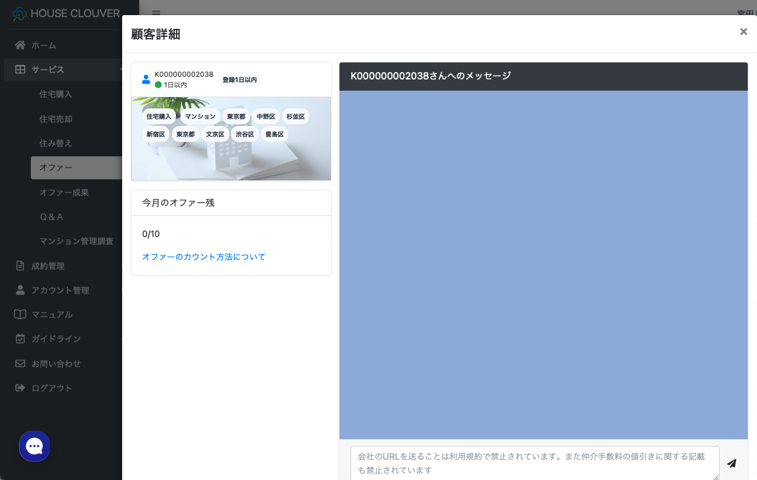Screen dimensions: 757x480
Task: Click the マニュアル book icon
Action: (x=20, y=315)
